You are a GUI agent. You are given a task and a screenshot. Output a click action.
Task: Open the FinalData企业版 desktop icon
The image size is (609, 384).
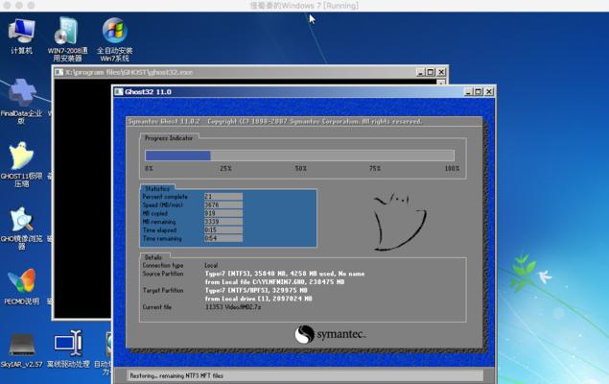click(21, 101)
